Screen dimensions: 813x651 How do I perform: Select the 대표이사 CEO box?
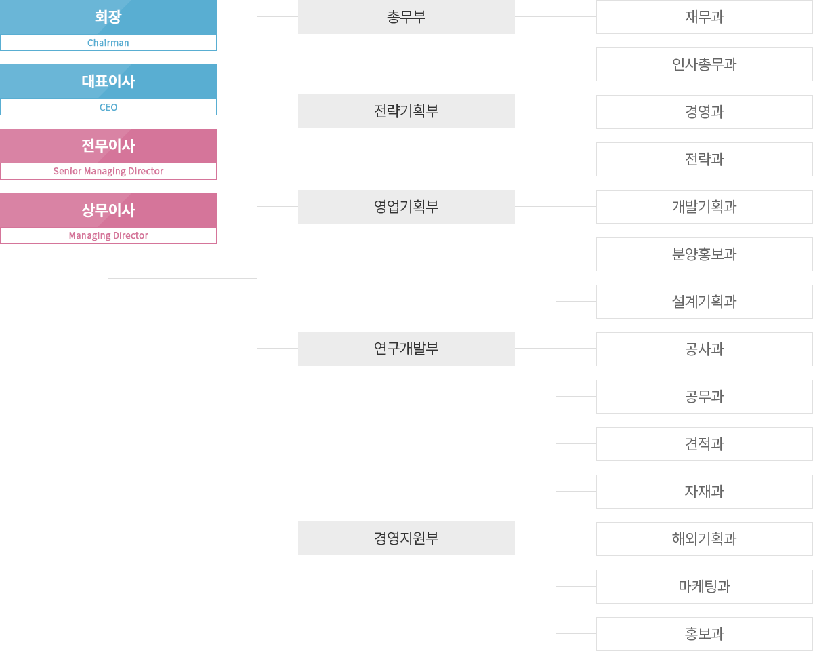pyautogui.click(x=108, y=90)
